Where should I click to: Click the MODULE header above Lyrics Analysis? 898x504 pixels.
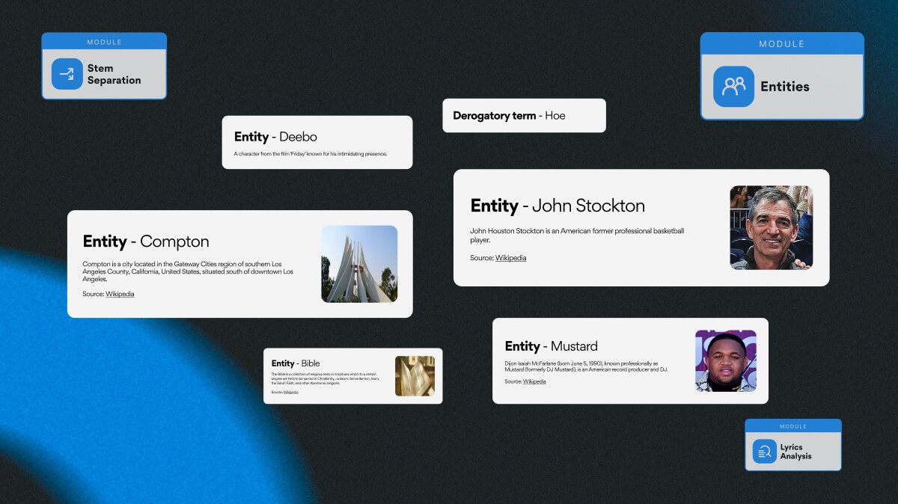[793, 426]
